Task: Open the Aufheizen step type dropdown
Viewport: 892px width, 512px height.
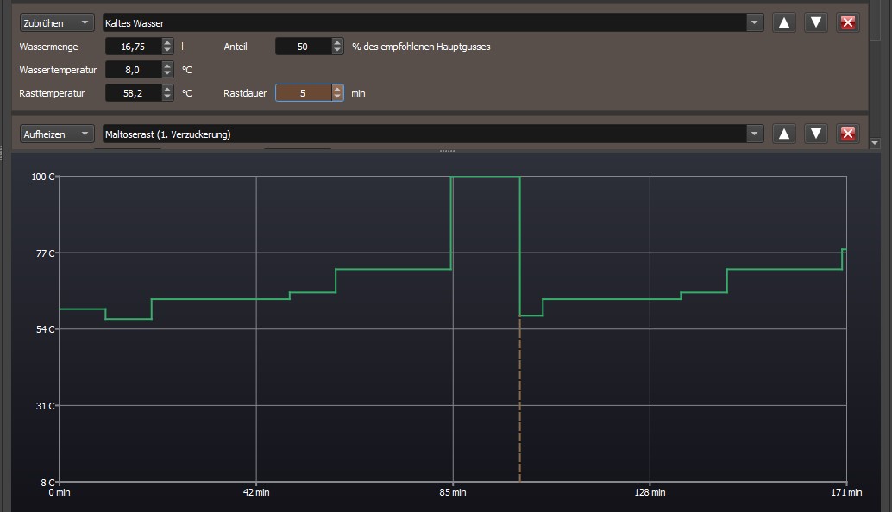Action: coord(58,134)
